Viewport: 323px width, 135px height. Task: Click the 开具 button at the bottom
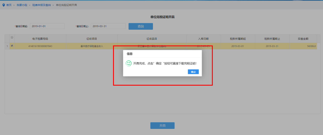[162, 126]
